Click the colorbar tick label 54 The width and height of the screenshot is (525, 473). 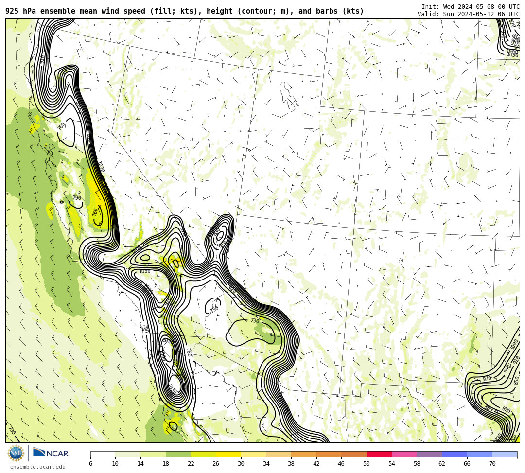392,464
